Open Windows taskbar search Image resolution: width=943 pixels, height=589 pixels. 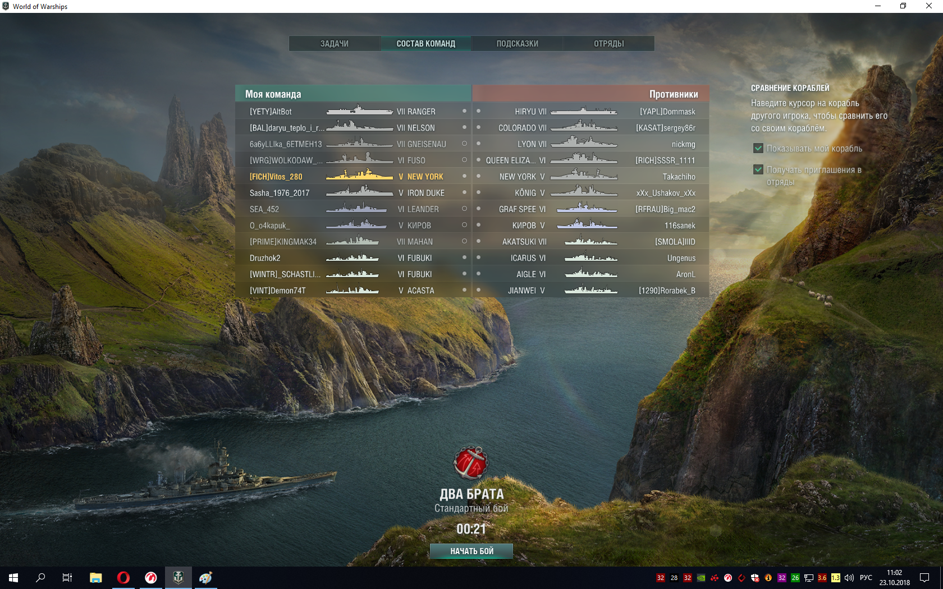tap(40, 578)
